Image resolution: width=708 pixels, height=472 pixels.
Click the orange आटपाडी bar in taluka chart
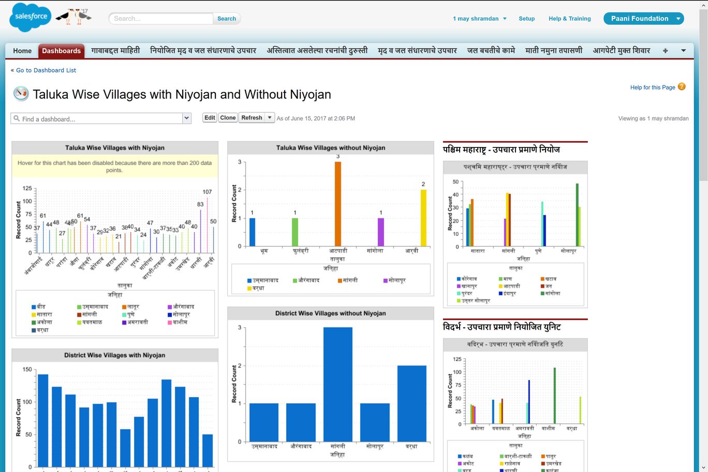pos(338,203)
